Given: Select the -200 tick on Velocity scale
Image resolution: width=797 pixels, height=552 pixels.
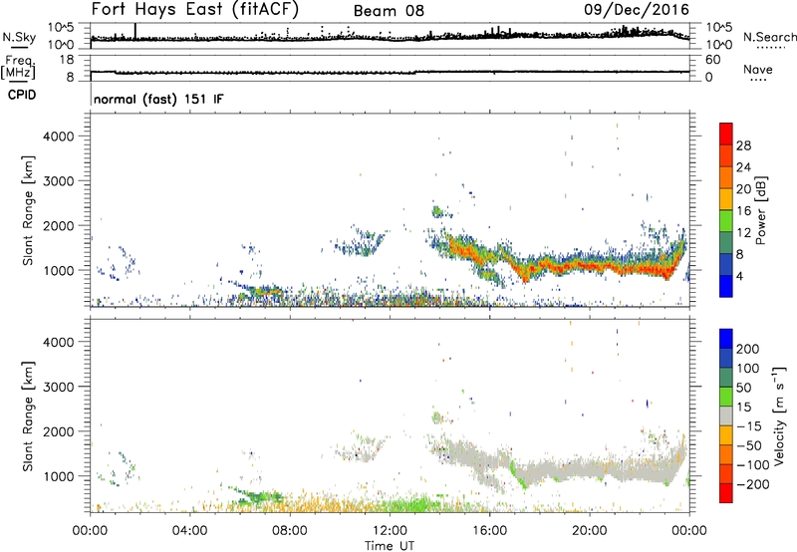Looking at the screenshot, I should [x=753, y=484].
